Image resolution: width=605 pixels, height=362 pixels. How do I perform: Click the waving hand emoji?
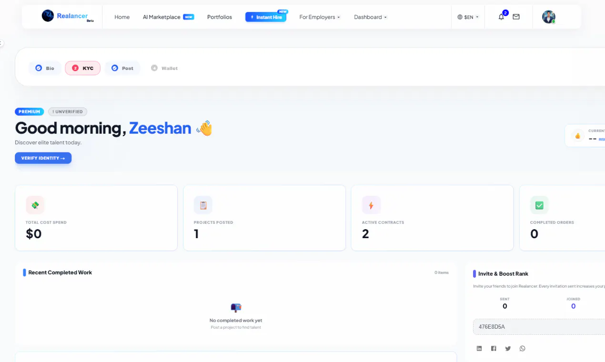click(x=204, y=128)
